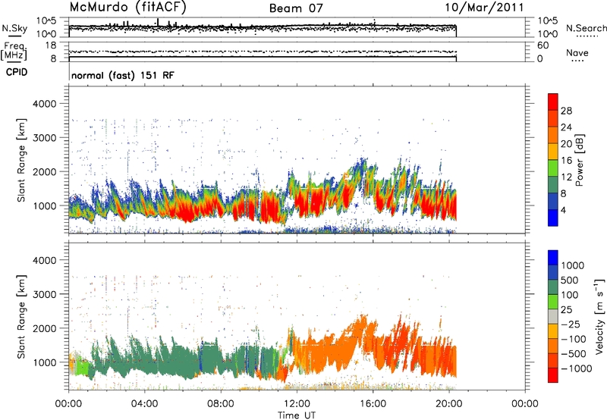
Task: Click the 'CPID' label
Action: [x=17, y=72]
